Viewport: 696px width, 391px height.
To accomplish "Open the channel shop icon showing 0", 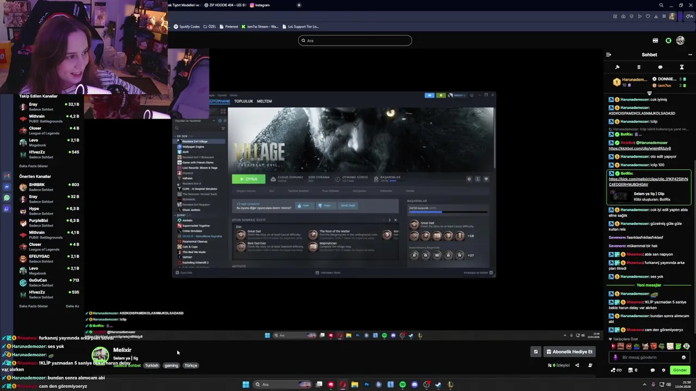I will tap(632, 370).
